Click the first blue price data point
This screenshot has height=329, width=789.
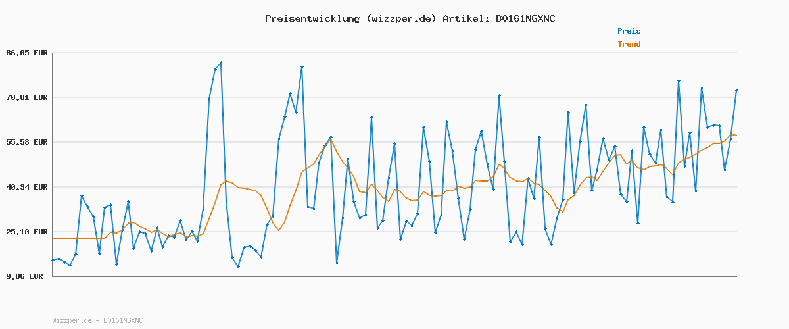click(53, 261)
